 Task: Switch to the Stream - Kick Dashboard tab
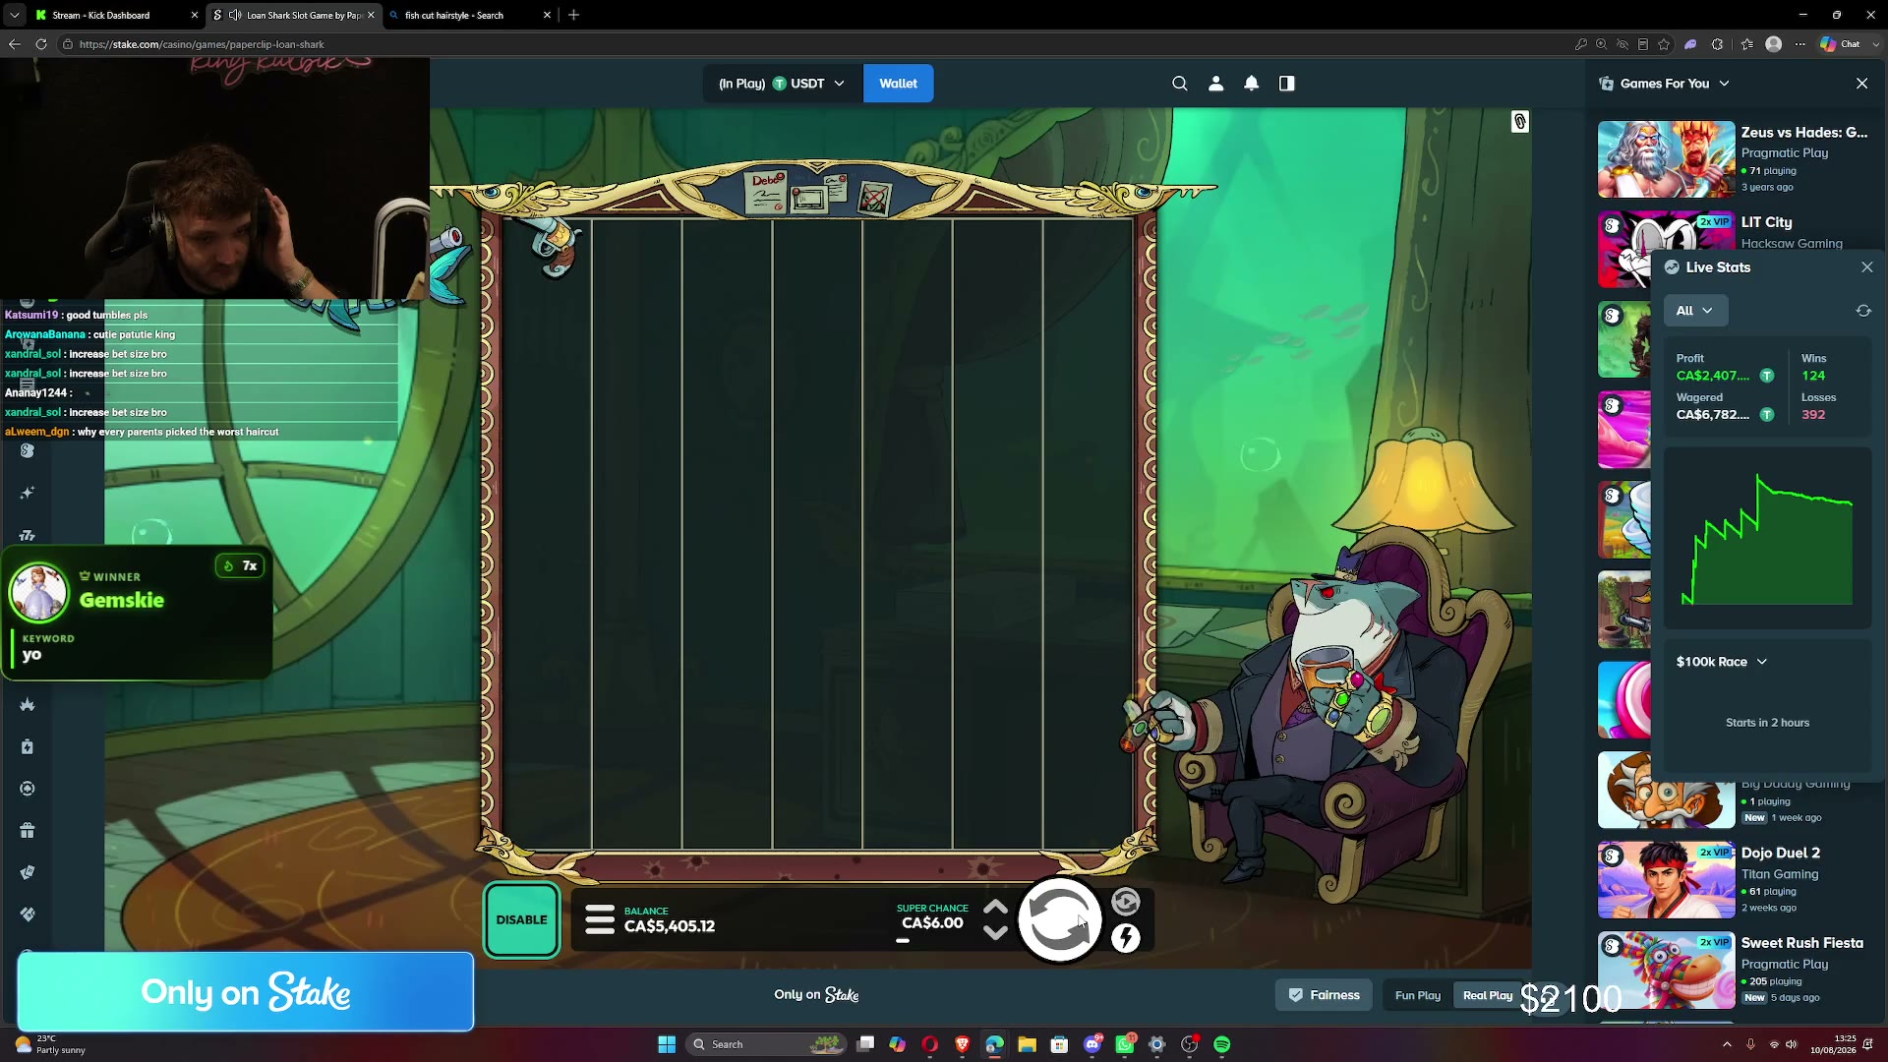click(x=115, y=15)
